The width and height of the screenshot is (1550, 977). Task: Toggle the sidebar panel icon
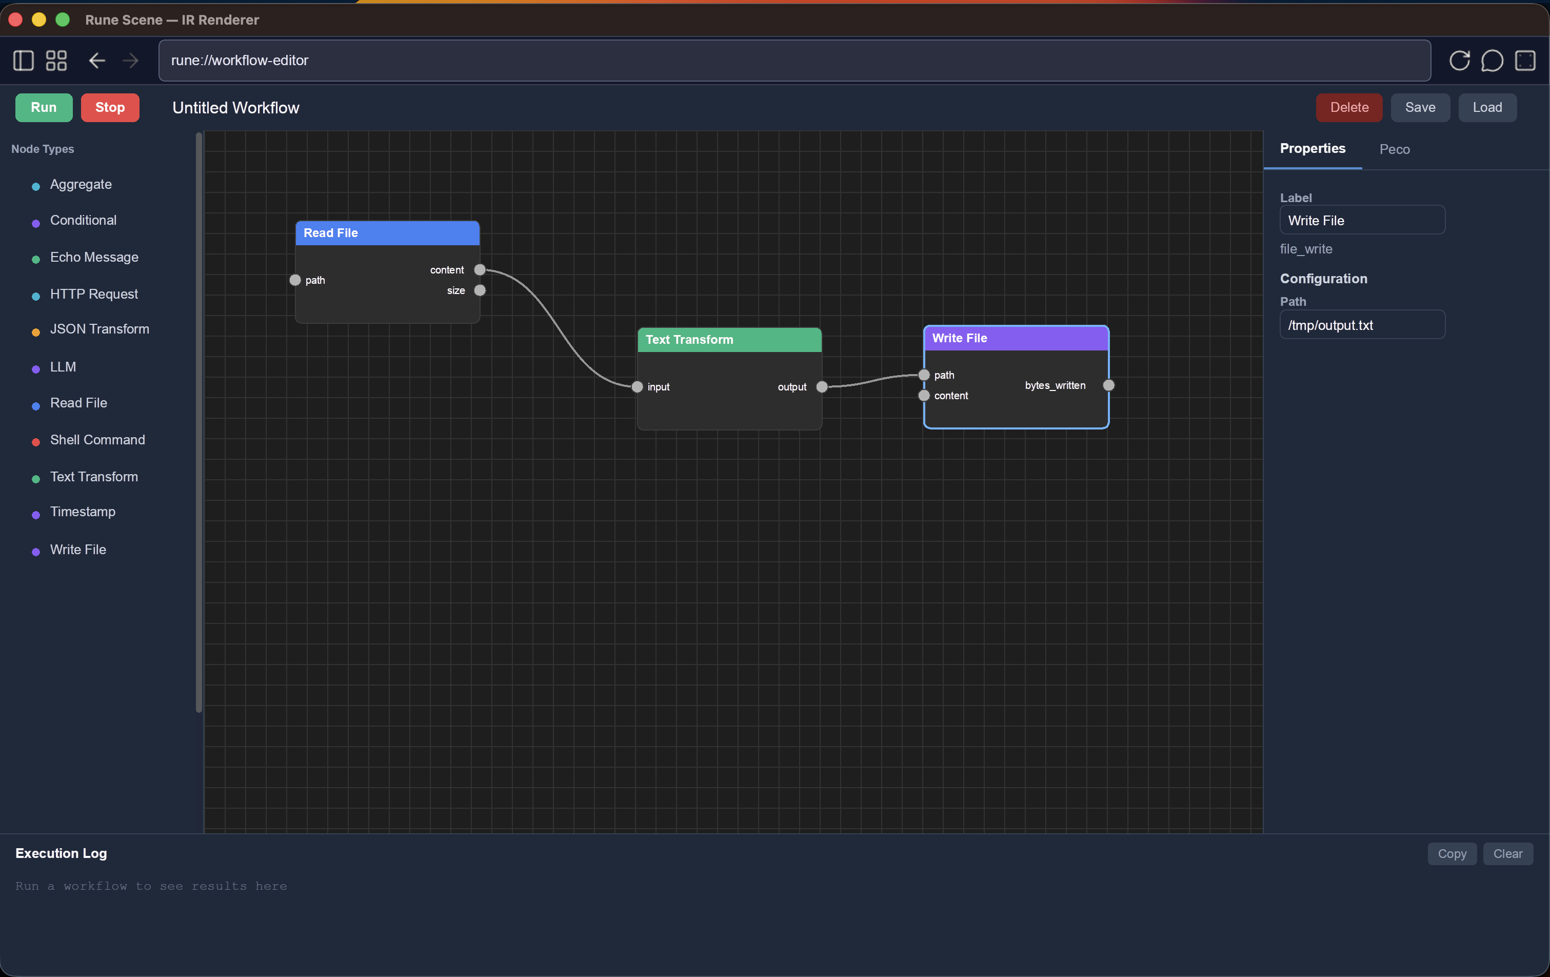pos(23,61)
